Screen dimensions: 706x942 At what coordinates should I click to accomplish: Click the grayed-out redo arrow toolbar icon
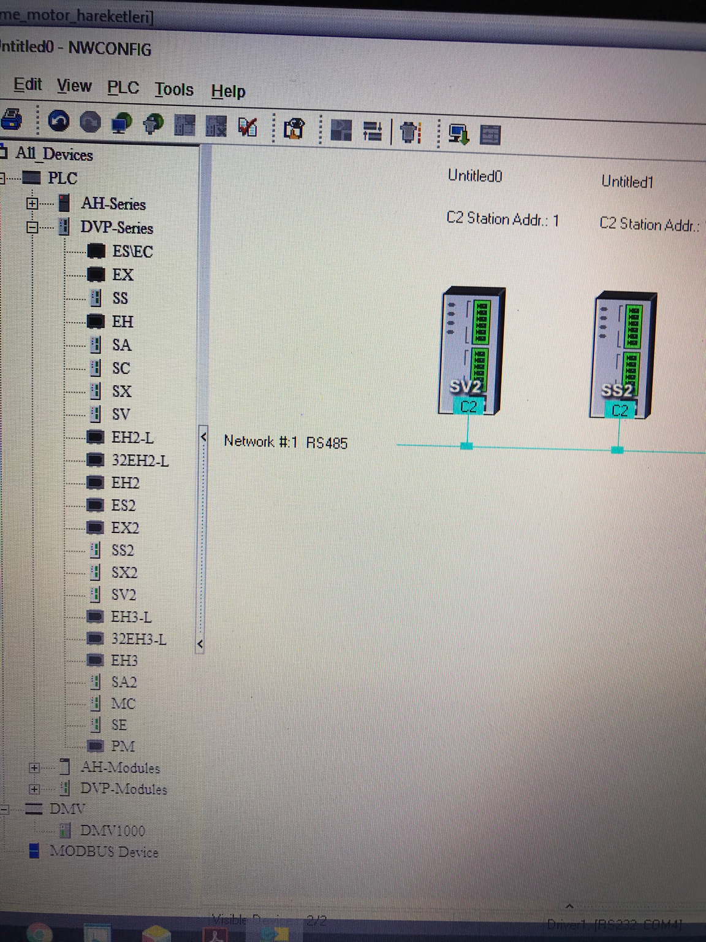click(90, 122)
